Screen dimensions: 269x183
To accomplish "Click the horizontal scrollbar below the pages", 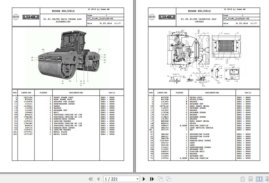I will (134, 173).
